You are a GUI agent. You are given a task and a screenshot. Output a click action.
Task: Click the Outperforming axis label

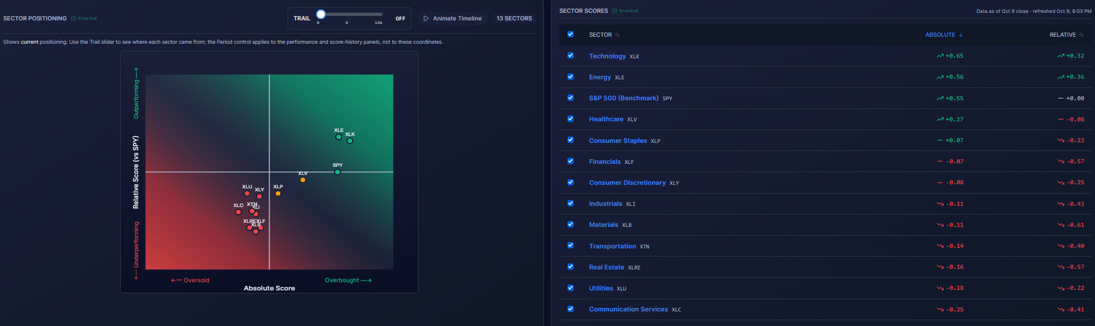point(136,93)
